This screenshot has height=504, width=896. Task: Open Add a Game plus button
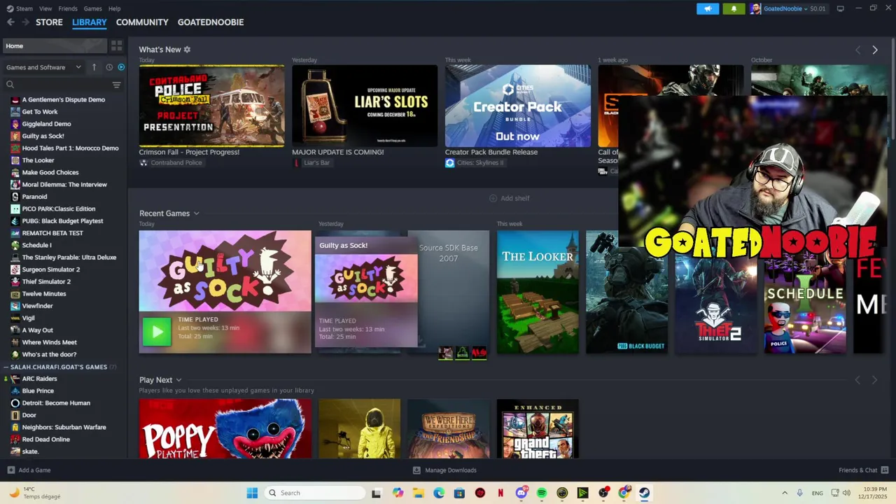29,470
